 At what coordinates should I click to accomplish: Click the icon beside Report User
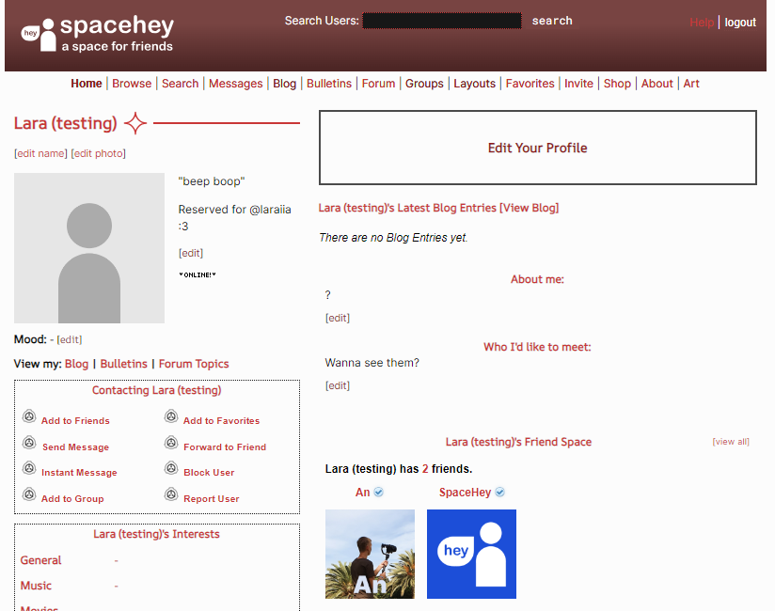[x=171, y=493]
